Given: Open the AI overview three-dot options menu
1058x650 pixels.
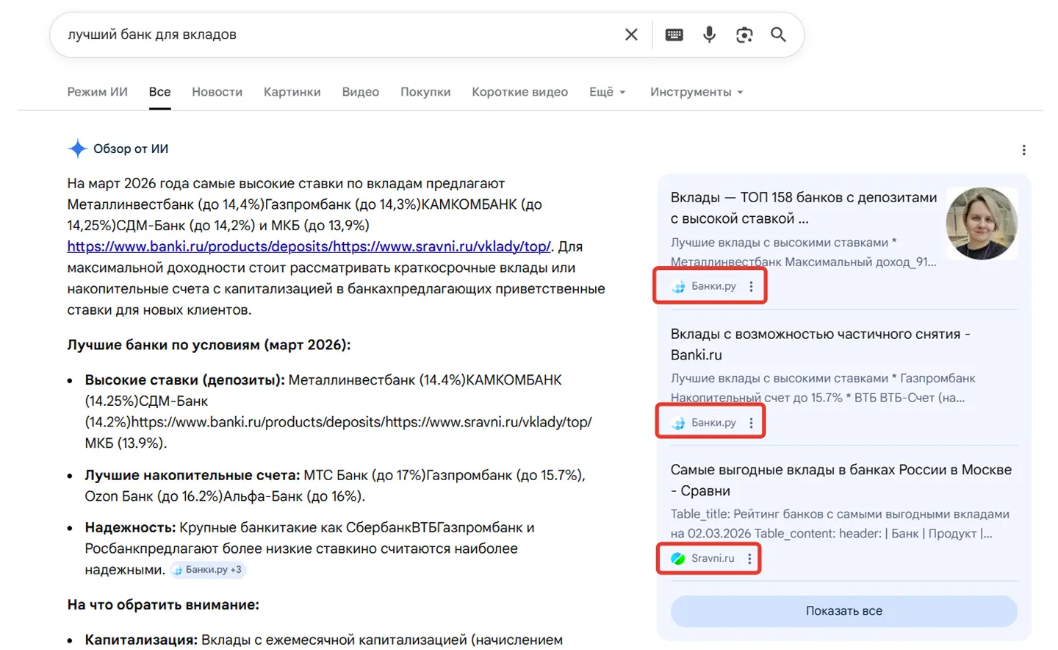Looking at the screenshot, I should 1023,150.
